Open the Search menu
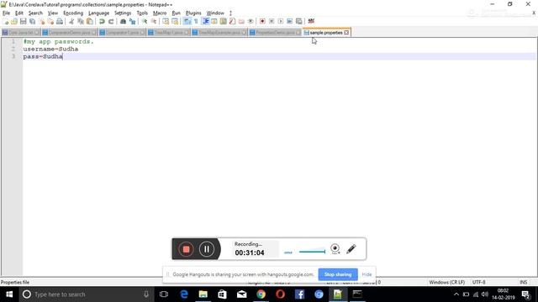 click(x=35, y=13)
